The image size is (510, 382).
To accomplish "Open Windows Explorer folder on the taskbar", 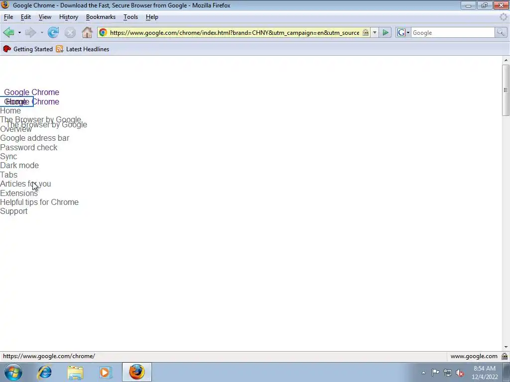I will [x=75, y=372].
